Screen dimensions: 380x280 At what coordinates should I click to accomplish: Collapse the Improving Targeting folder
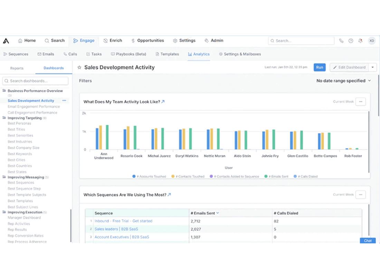[x=4, y=118]
